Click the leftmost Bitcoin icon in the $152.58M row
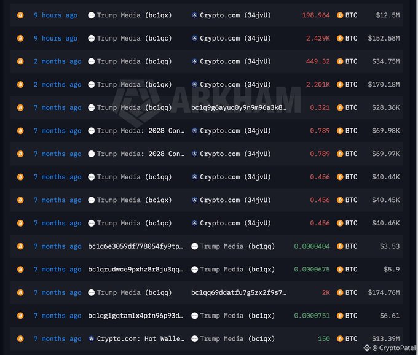This screenshot has width=418, height=355. point(20,38)
